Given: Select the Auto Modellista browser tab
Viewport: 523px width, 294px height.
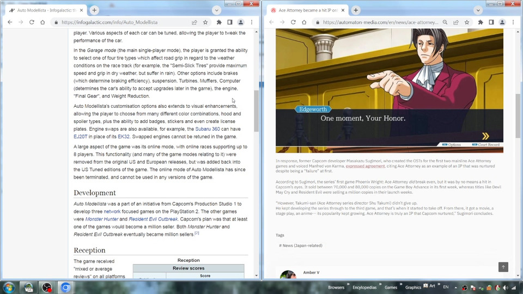Looking at the screenshot, I should 46,10.
